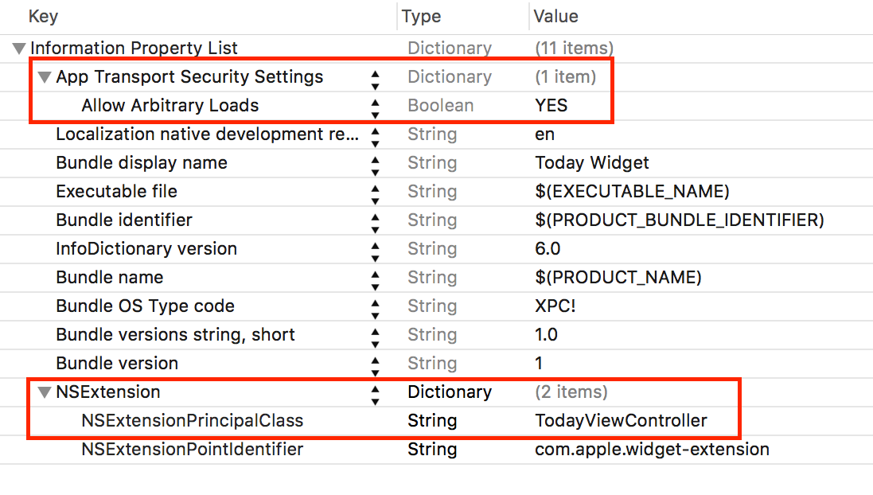Select the Bundle name key row
Viewport: 873px width, 495px height.
109,278
